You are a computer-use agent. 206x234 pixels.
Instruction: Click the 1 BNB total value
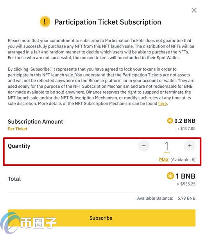[186, 176]
